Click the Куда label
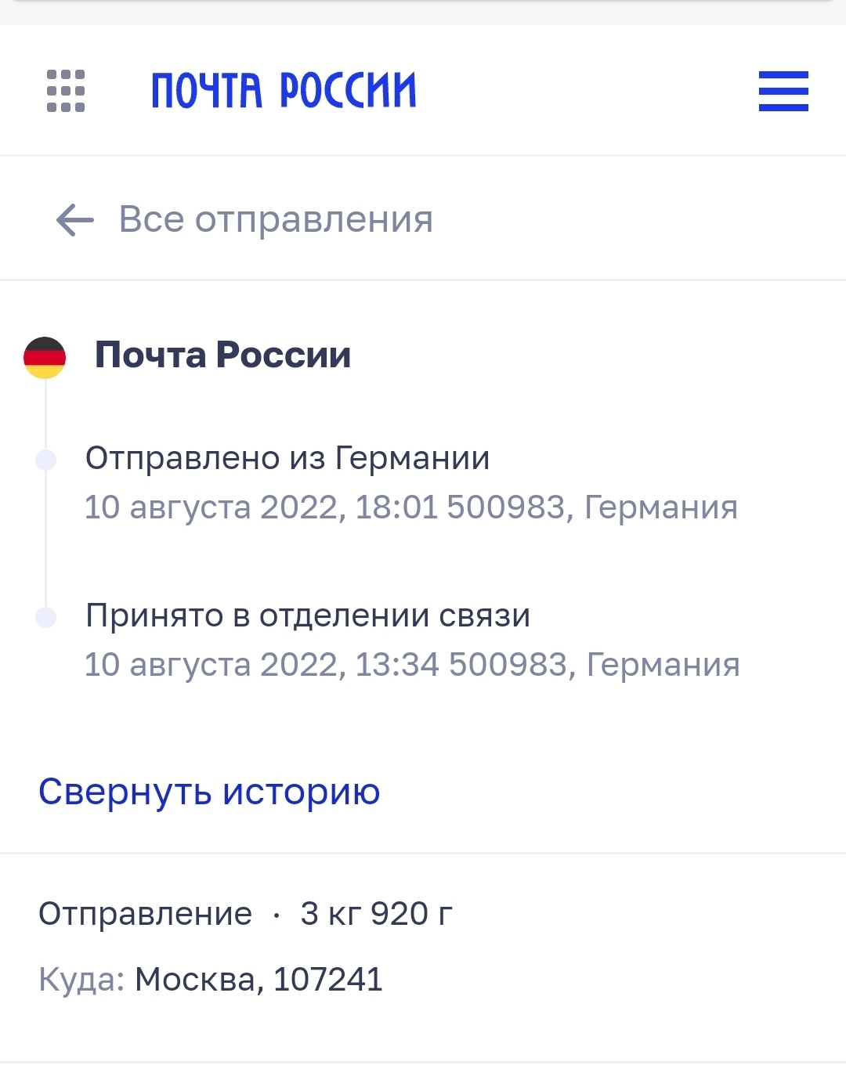 tap(81, 980)
